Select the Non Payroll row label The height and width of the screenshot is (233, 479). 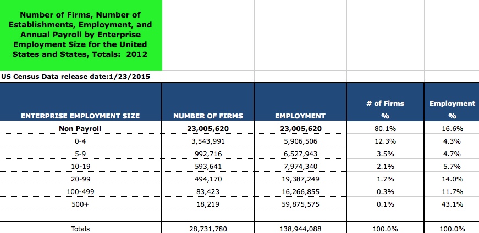coord(80,128)
